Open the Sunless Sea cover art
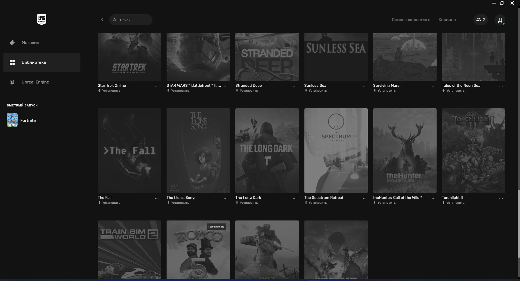The height and width of the screenshot is (281, 520). point(336,57)
